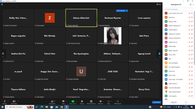
Task: Select Eric Malvin Bangun in participants list
Action: pyautogui.click(x=179, y=67)
